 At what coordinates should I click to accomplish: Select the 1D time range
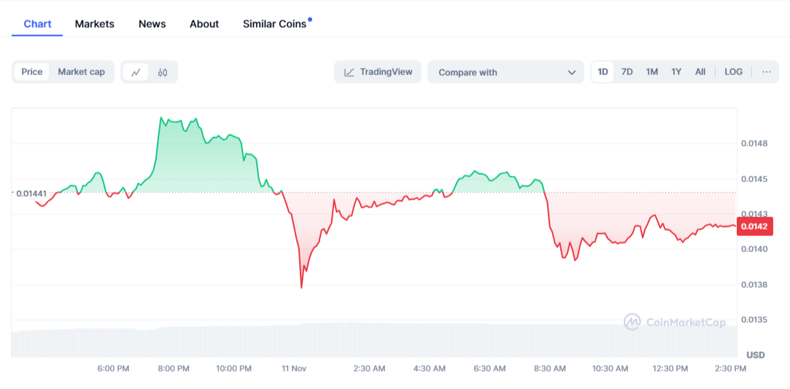(x=603, y=72)
